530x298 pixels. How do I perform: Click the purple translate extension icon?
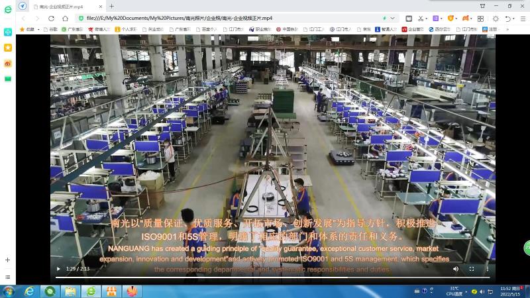[436, 19]
